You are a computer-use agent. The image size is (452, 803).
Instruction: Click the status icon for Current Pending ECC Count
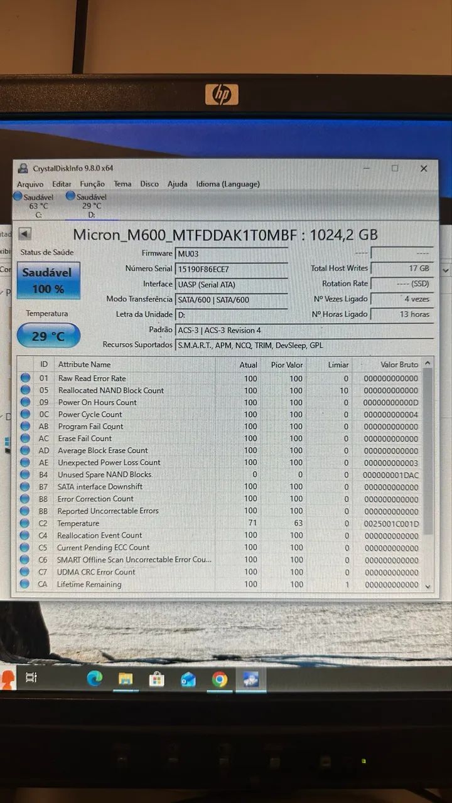point(25,547)
